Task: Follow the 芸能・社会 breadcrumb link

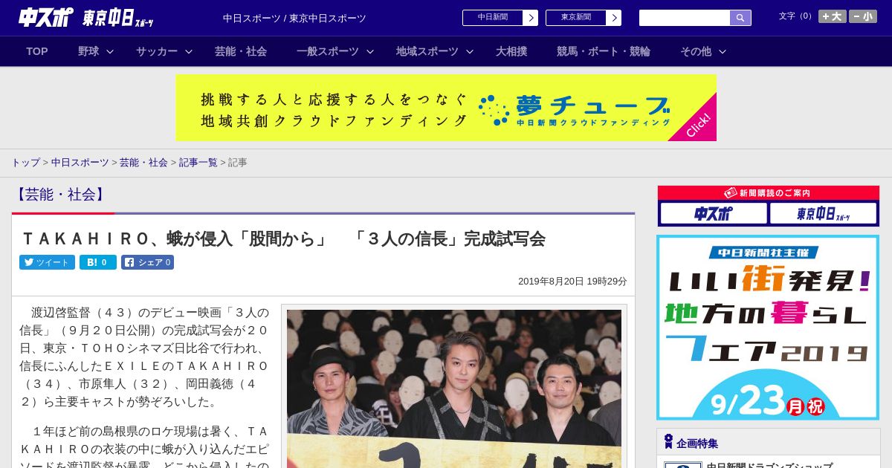Action: tap(143, 162)
